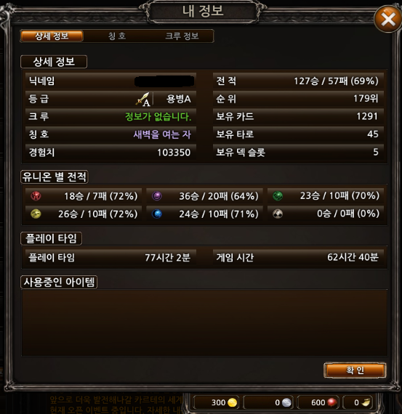This screenshot has width=402, height=414.
Task: Click the red union emblem icon
Action: point(36,196)
